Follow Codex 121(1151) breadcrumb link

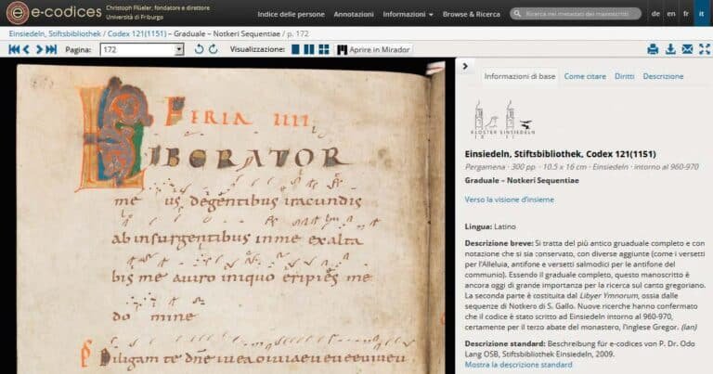[136, 33]
